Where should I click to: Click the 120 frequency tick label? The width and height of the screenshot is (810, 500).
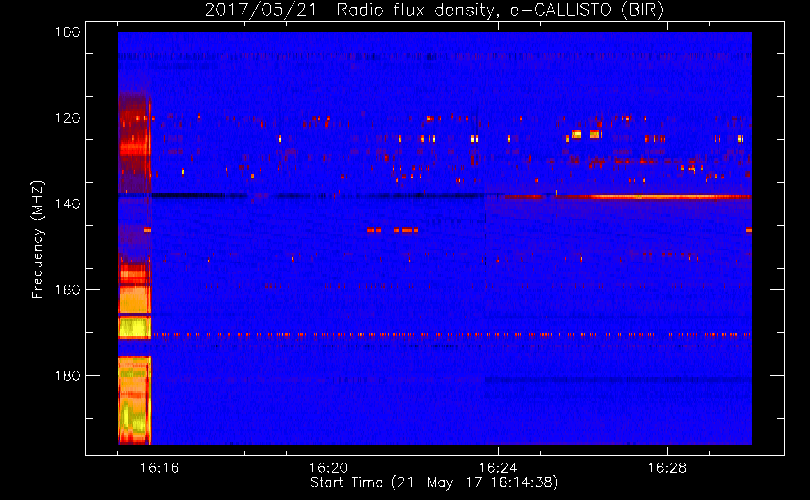[x=68, y=118]
